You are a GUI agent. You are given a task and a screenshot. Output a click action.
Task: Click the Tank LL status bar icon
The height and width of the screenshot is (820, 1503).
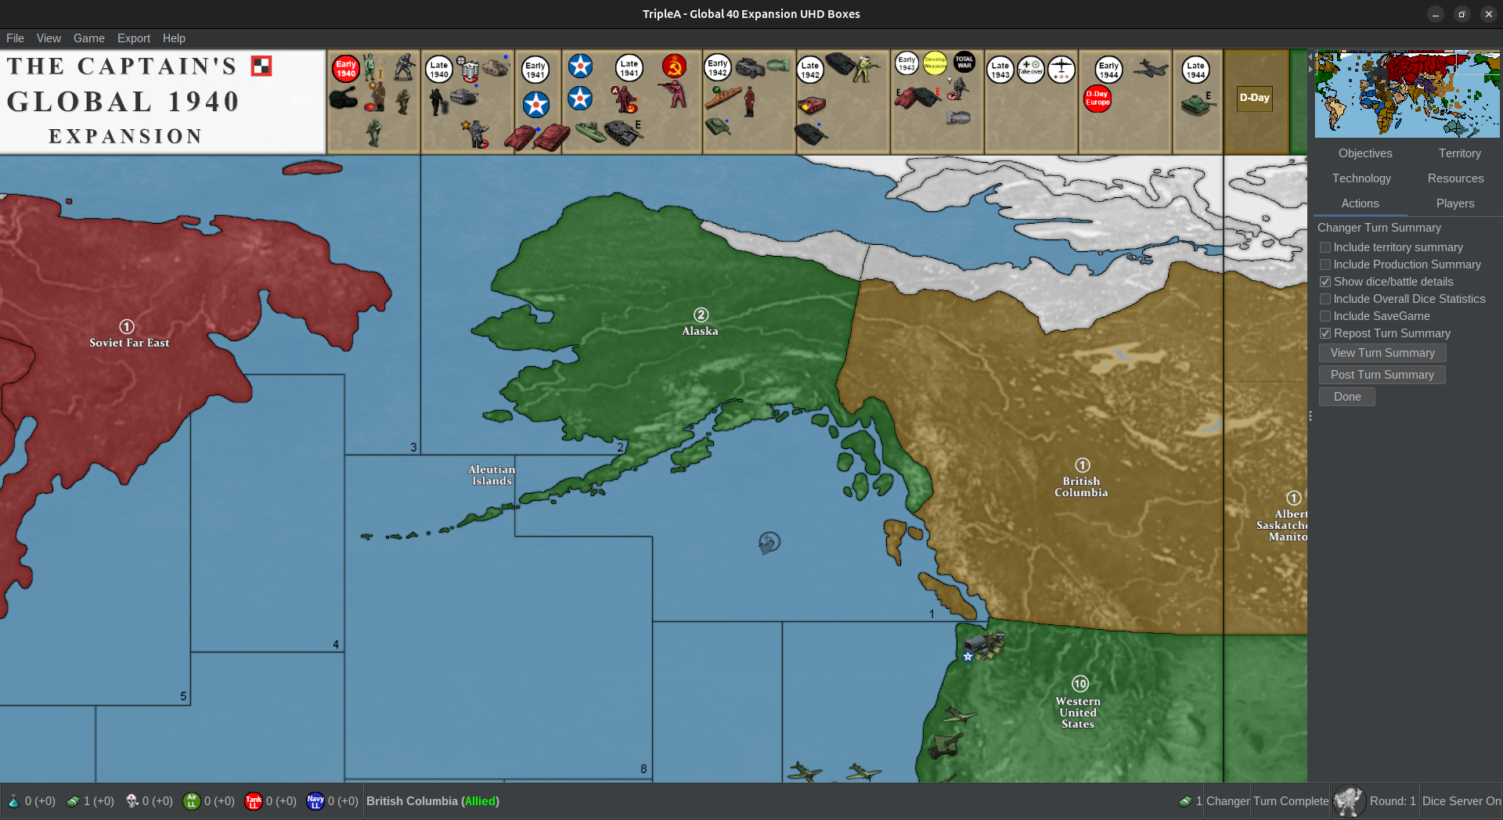254,801
